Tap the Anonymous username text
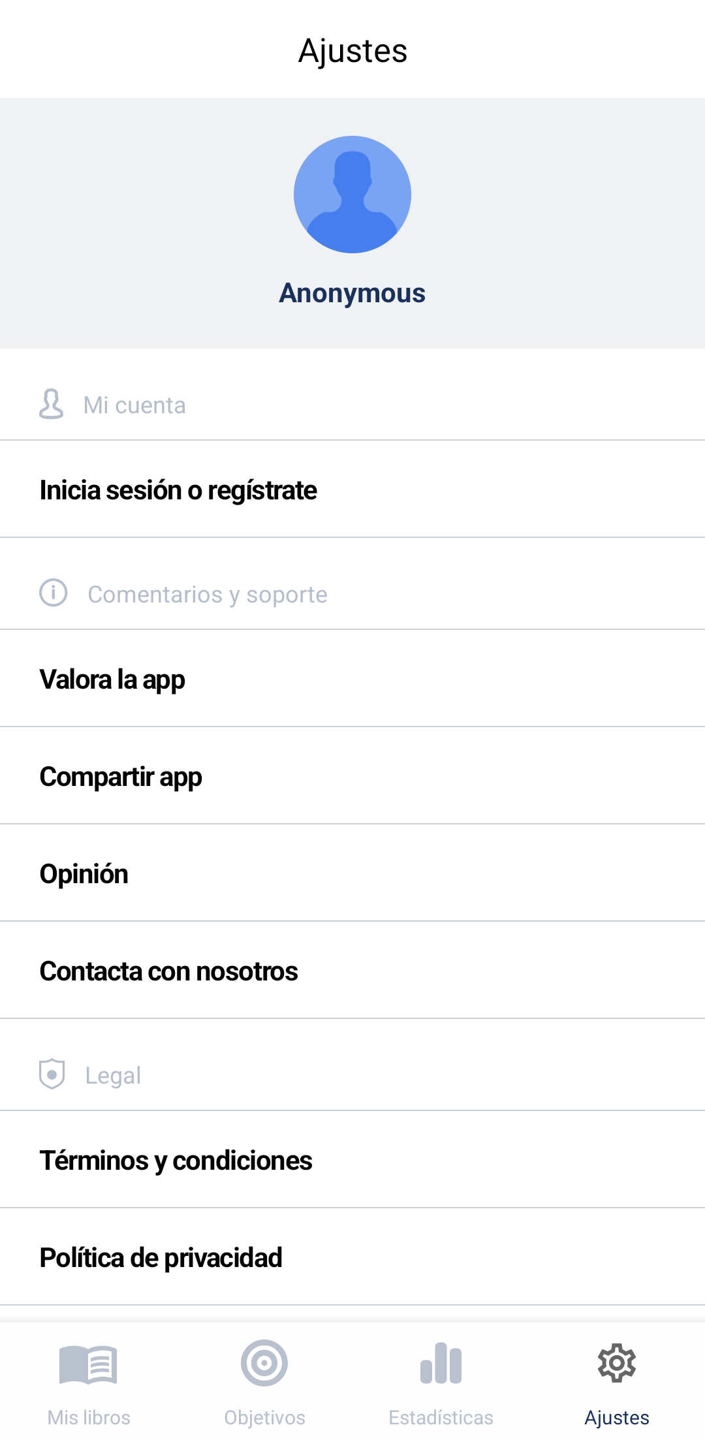The height and width of the screenshot is (1440, 705). (x=352, y=293)
